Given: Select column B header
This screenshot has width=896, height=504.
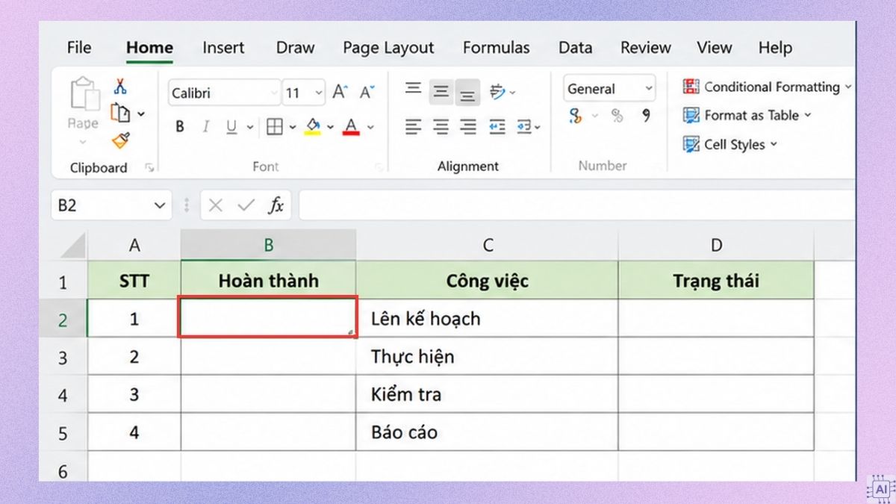Looking at the screenshot, I should tap(268, 245).
